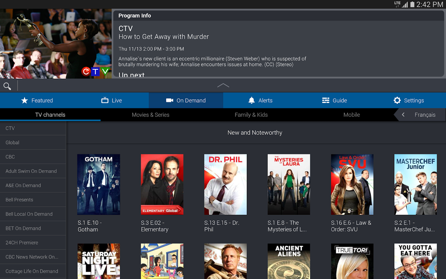Open the Family & Kids category
The width and height of the screenshot is (446, 279).
click(x=251, y=114)
